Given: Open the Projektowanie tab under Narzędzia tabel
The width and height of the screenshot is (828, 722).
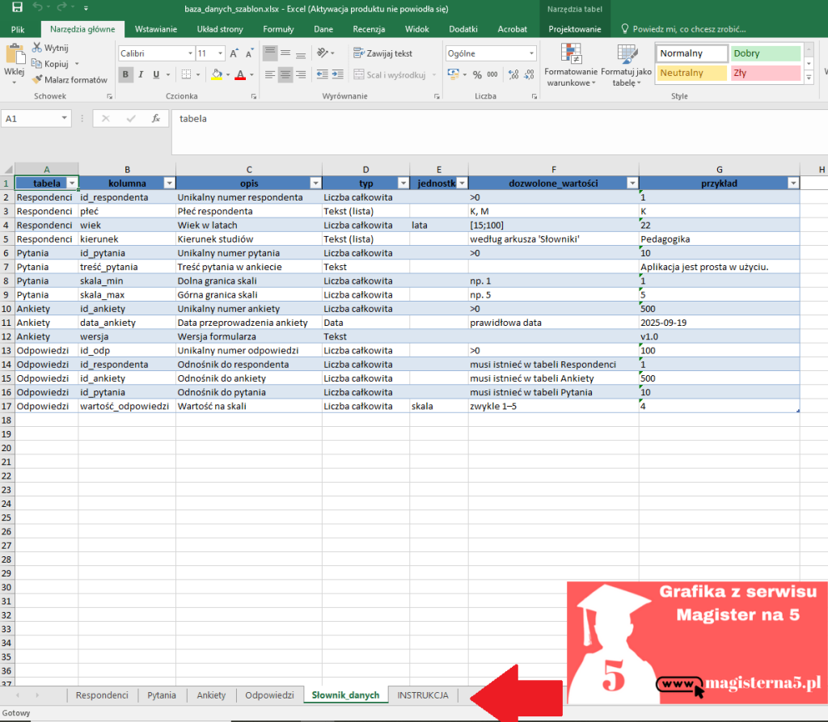Looking at the screenshot, I should click(574, 28).
